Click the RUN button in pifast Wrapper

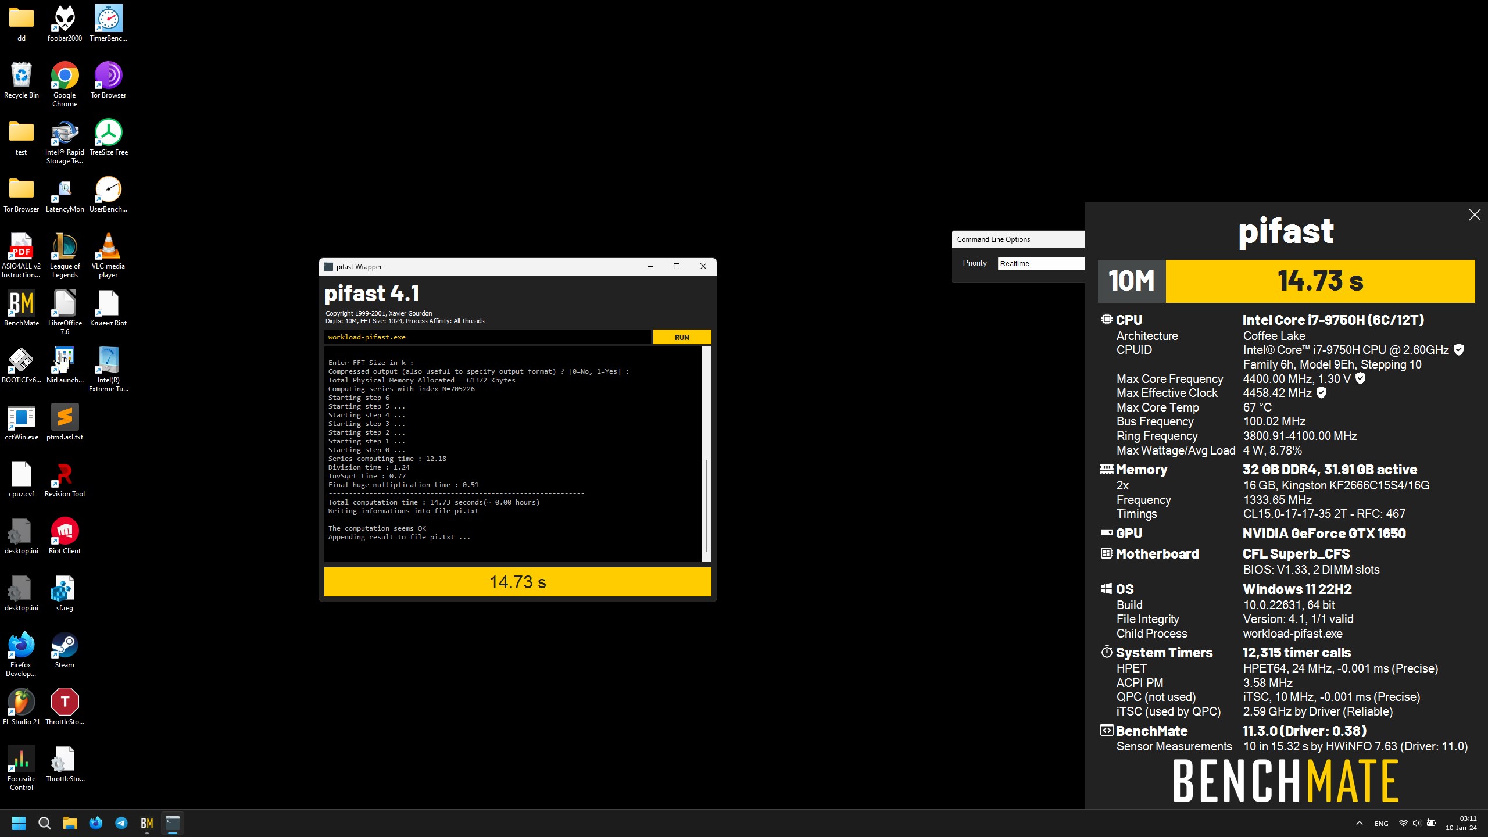click(x=682, y=337)
